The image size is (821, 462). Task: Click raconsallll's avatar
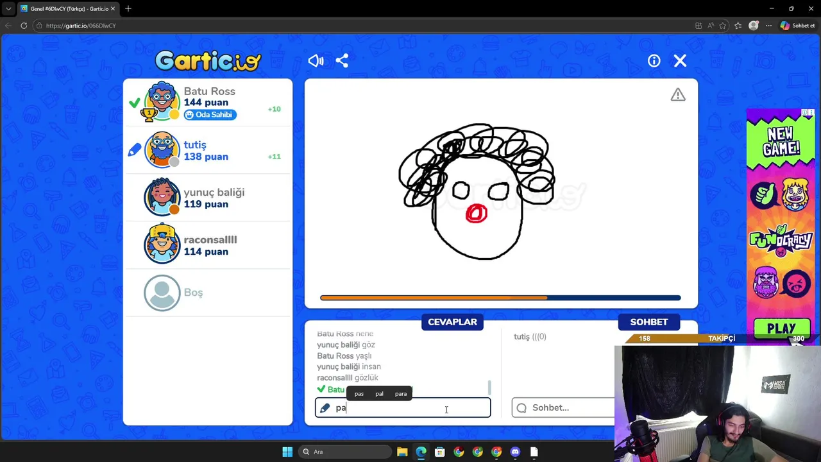coord(162,244)
